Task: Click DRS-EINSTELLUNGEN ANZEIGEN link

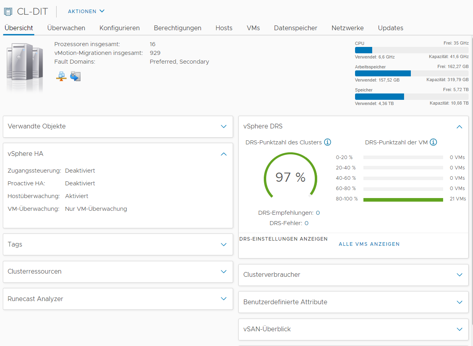Action: (x=283, y=239)
